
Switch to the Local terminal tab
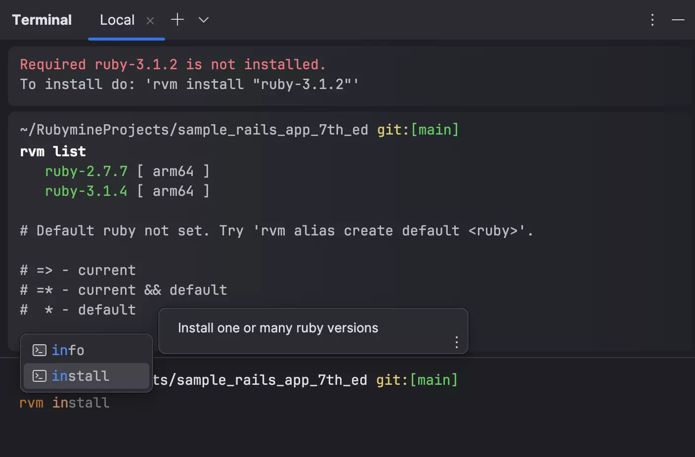click(x=117, y=20)
